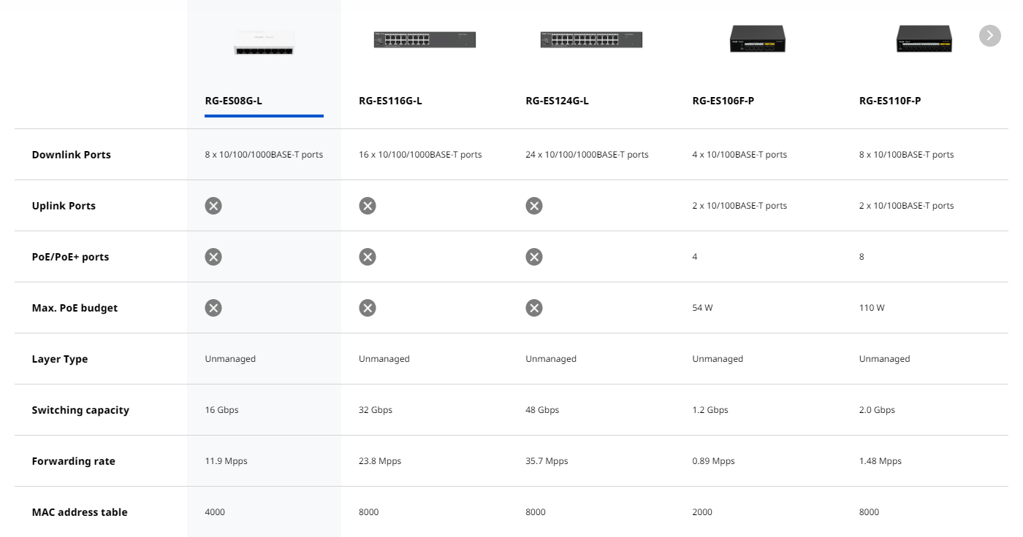Click RG-ES110F-P uplink '2 x 10/100BASE-T ports'
The width and height of the screenshot is (1023, 537).
907,206
